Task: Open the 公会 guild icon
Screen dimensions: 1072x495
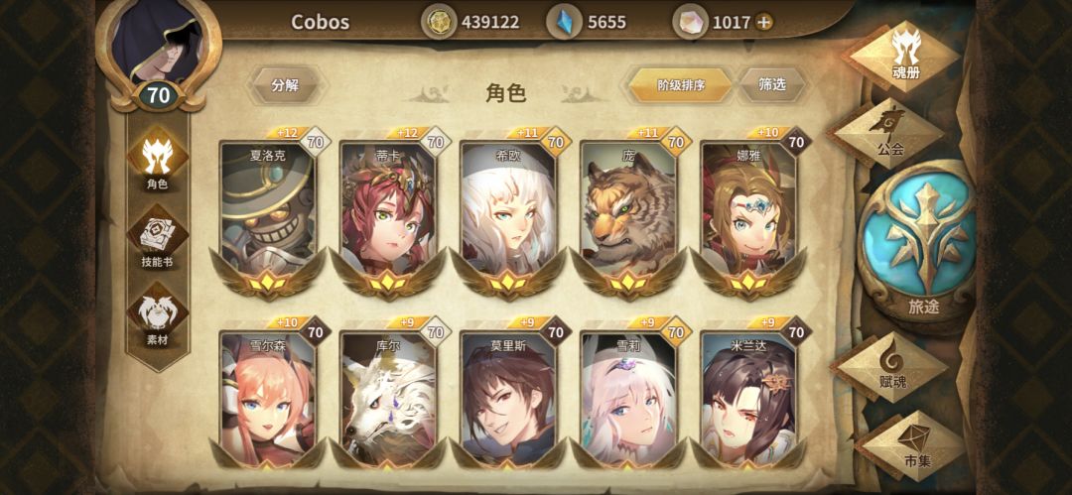Action: tap(886, 133)
